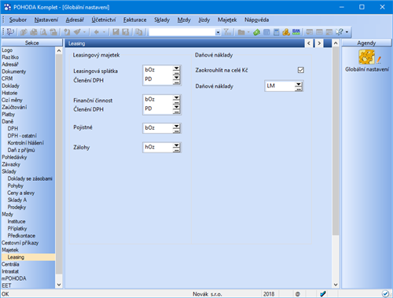Open the Účetnictví menu
The image size is (393, 298).
(104, 20)
